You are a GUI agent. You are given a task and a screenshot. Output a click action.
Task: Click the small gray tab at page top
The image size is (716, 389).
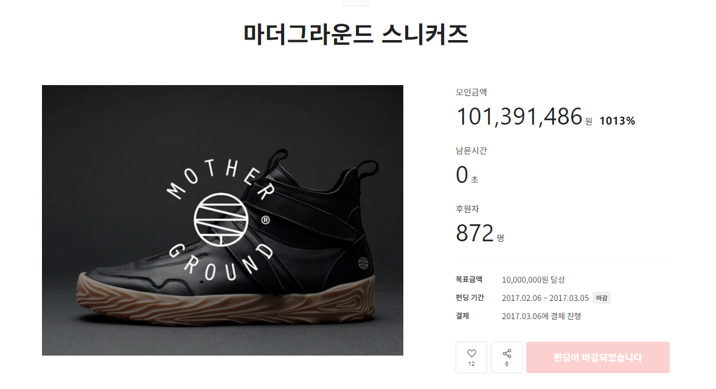pyautogui.click(x=356, y=3)
